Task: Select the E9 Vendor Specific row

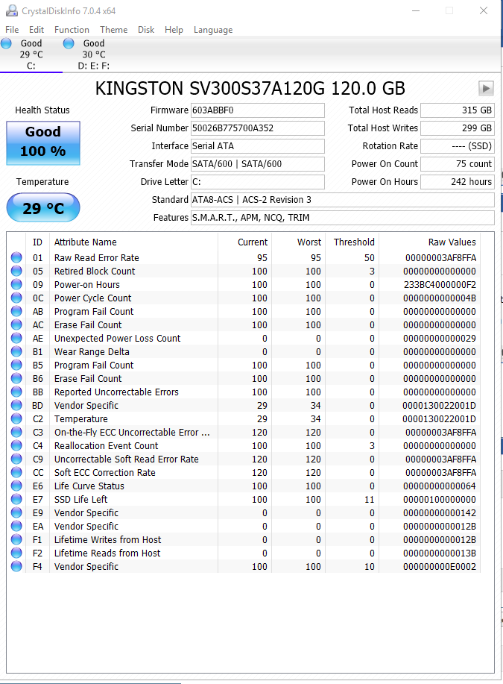Action: point(244,513)
